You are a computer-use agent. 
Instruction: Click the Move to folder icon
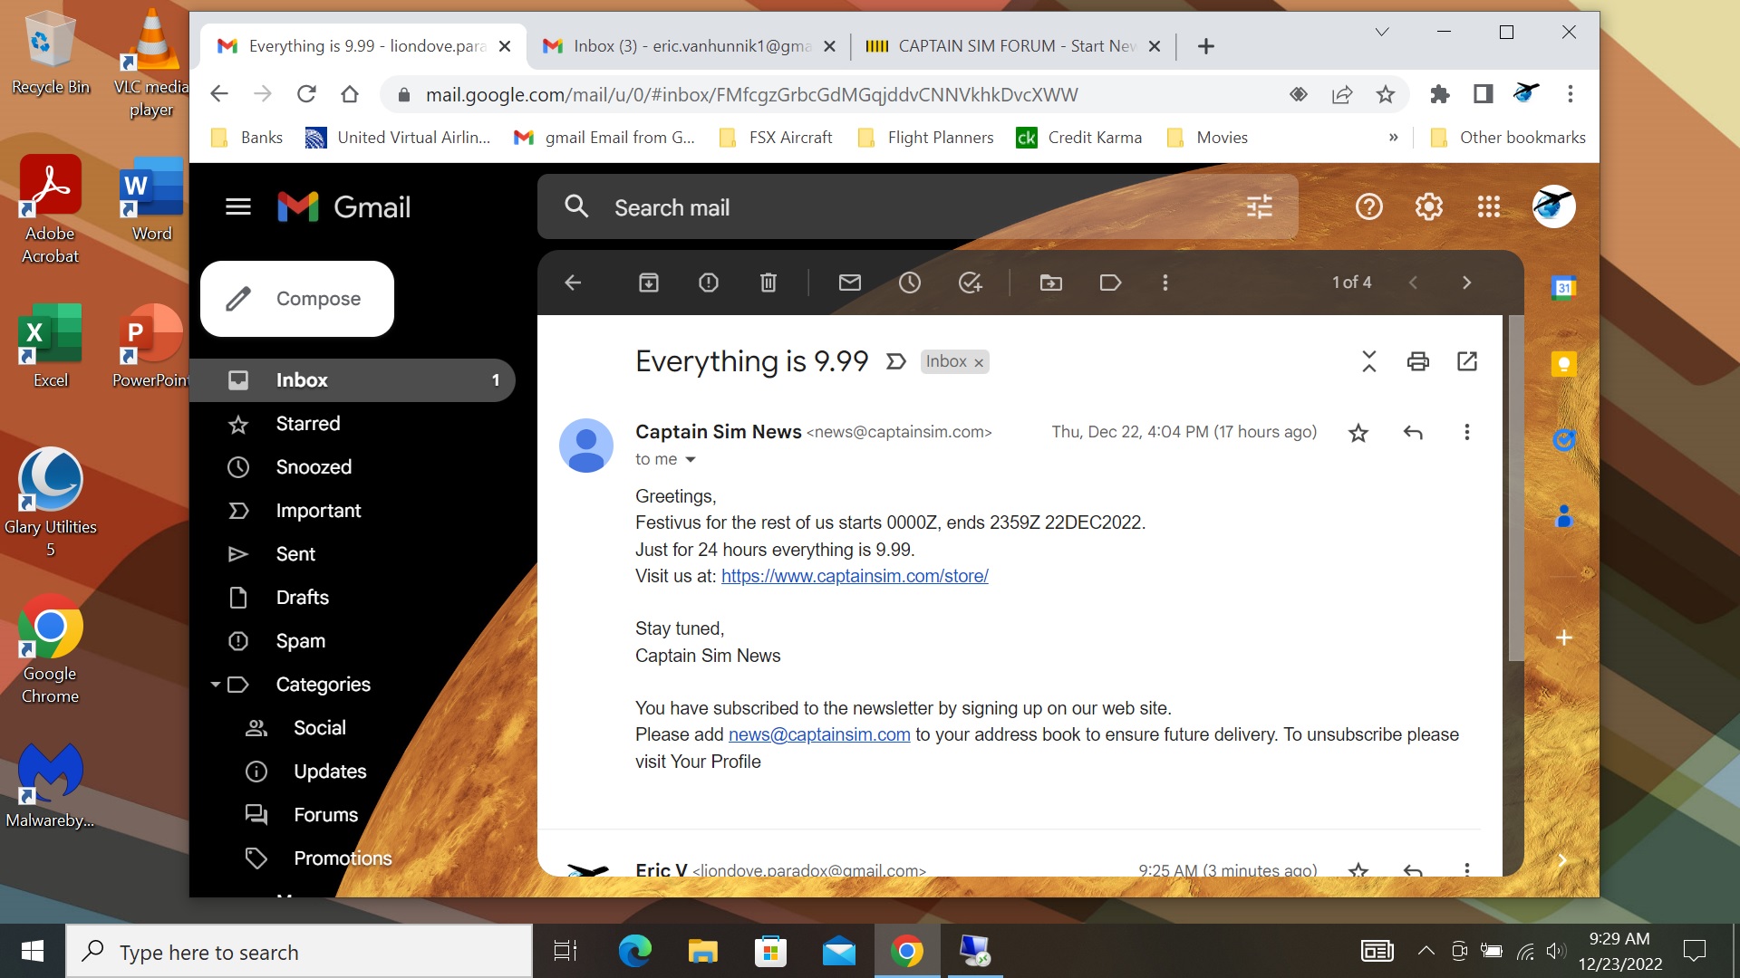(1050, 283)
